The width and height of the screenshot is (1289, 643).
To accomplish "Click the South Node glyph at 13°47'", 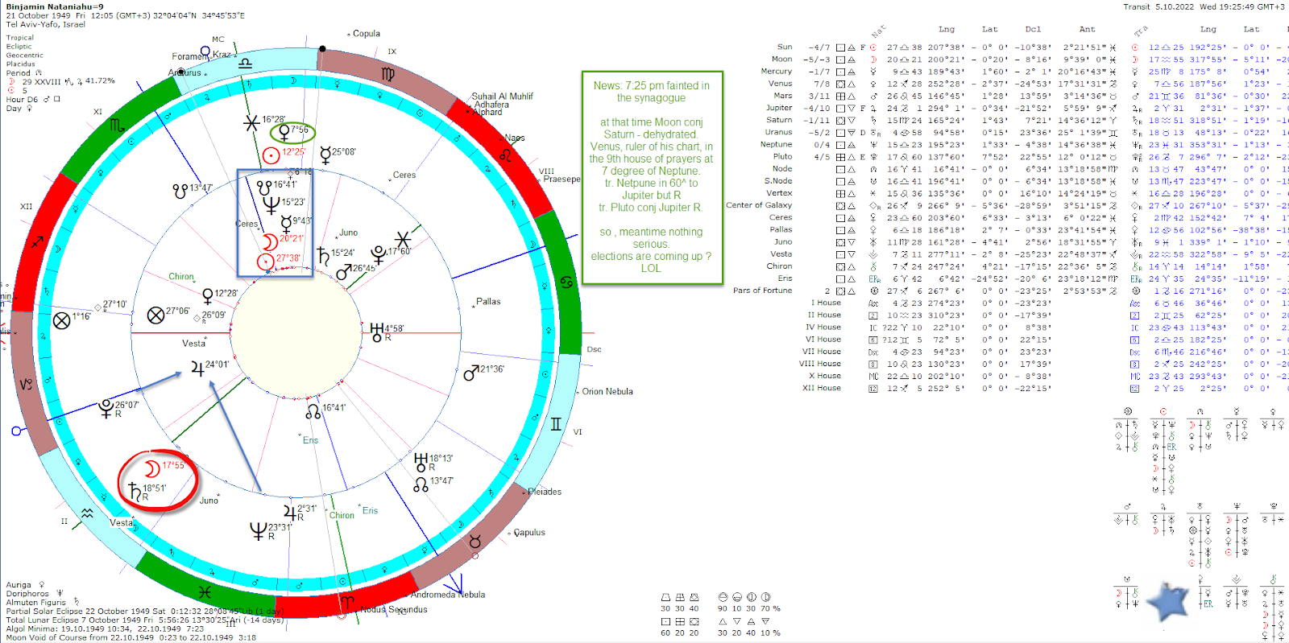I will pos(180,191).
